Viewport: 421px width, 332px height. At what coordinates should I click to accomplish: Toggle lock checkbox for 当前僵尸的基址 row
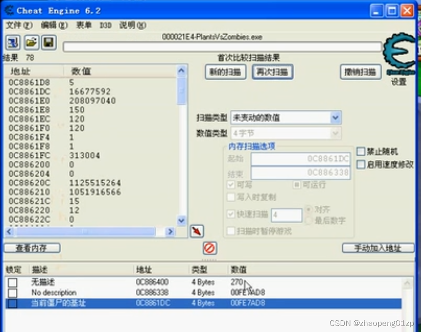pos(13,303)
